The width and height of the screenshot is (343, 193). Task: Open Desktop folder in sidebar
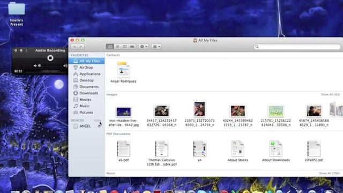[x=87, y=80]
